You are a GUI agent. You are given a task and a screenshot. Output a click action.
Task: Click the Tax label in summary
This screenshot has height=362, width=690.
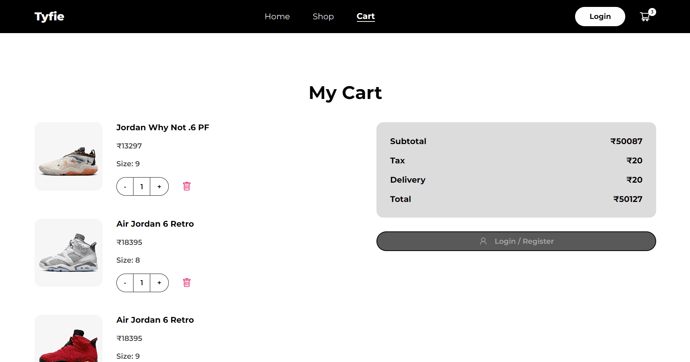point(397,160)
